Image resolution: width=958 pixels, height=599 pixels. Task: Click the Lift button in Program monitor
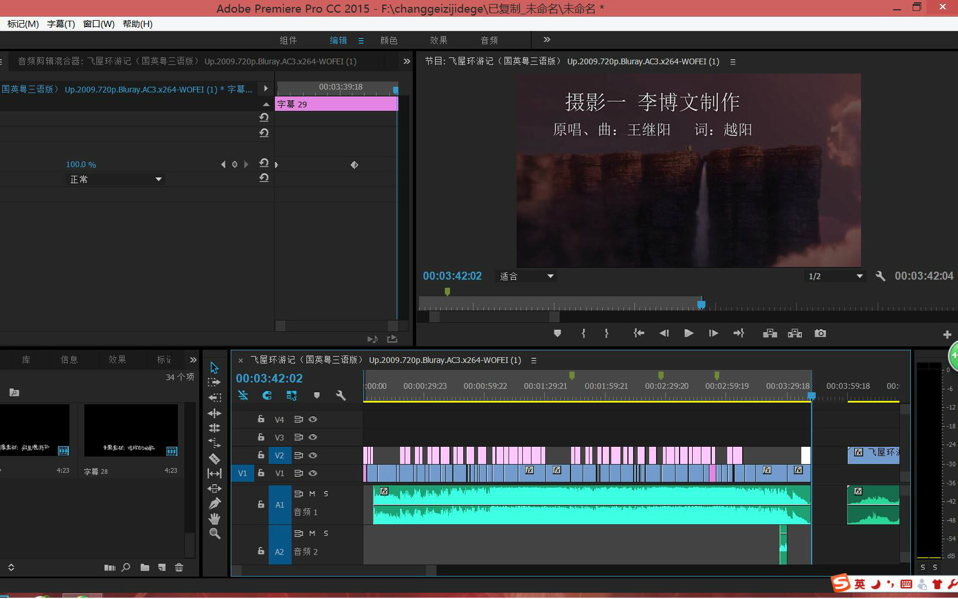pyautogui.click(x=770, y=333)
